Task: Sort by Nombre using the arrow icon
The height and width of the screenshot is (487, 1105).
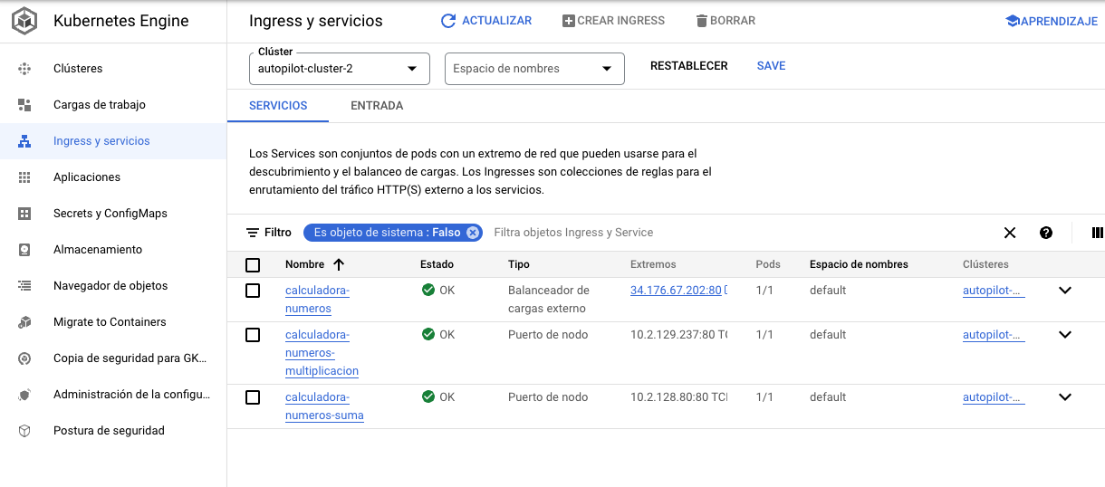Action: (339, 264)
